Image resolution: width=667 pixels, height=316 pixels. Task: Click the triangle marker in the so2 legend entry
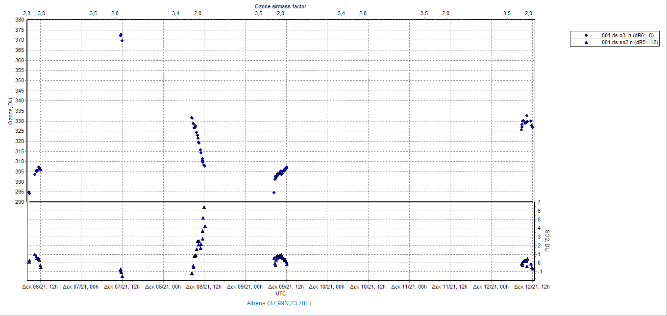[586, 43]
